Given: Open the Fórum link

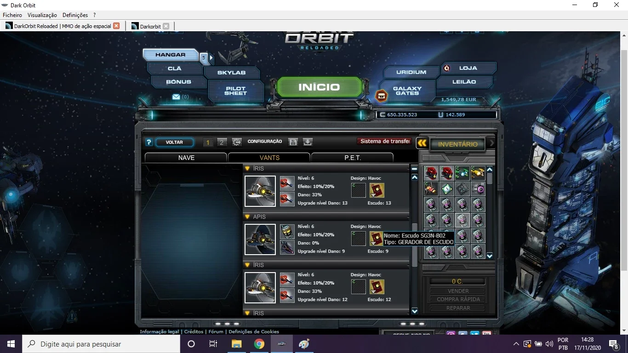Looking at the screenshot, I should tap(216, 331).
